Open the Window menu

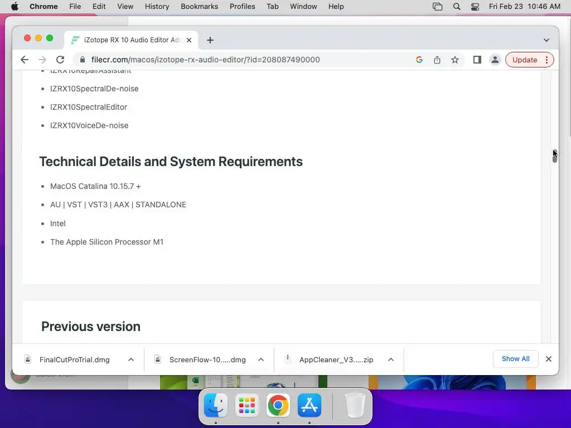[303, 7]
